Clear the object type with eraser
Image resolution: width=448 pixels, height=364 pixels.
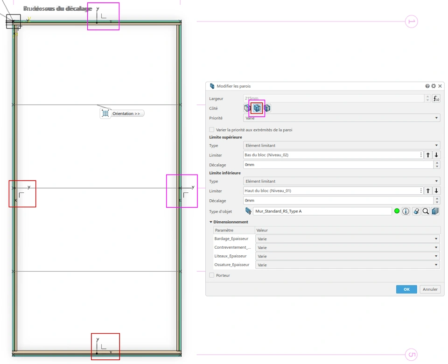coord(416,211)
